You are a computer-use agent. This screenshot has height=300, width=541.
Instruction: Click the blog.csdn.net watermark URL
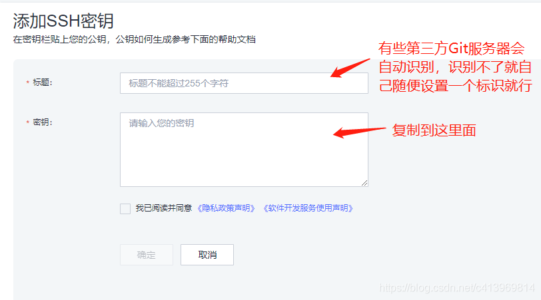tap(456, 287)
